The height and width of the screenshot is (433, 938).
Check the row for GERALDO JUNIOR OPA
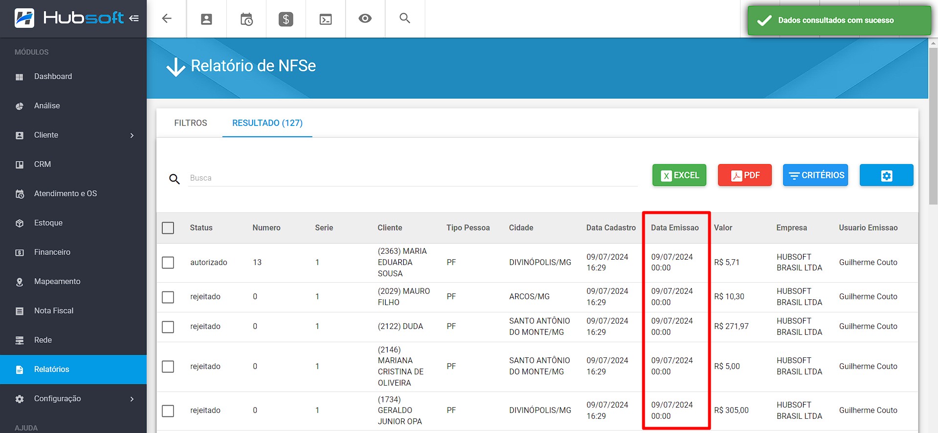[168, 411]
